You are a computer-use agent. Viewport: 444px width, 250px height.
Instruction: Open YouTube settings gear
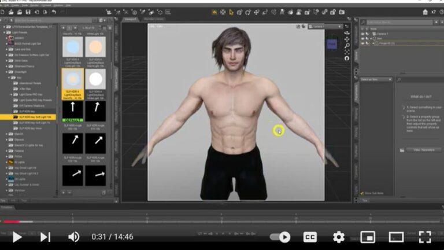point(339,237)
